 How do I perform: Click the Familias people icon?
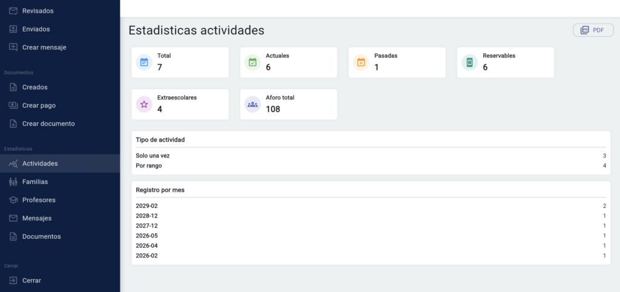pos(13,182)
